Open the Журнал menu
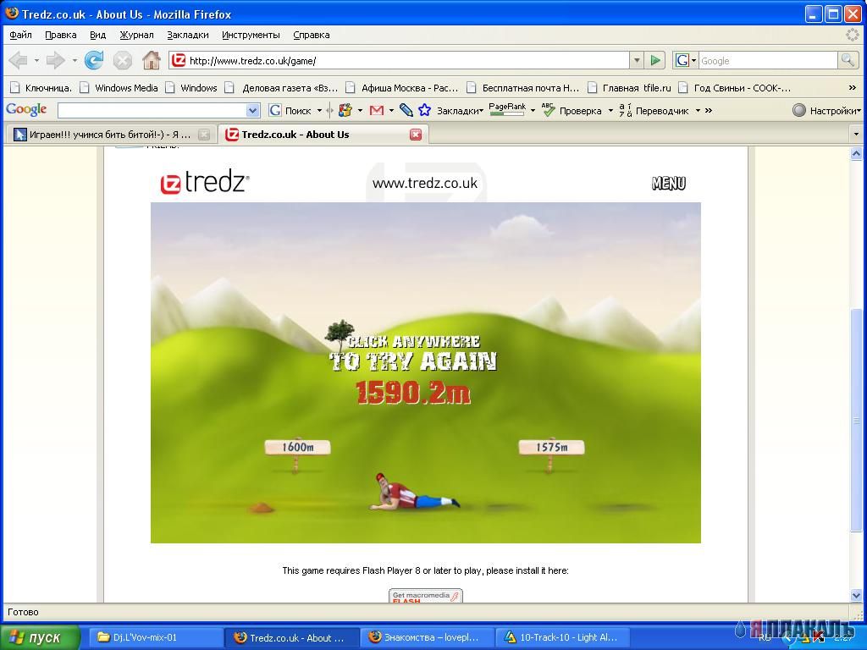This screenshot has height=650, width=867. coord(136,35)
